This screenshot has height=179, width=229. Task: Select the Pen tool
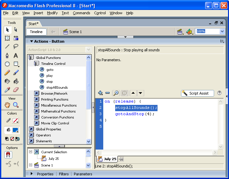tap(7, 55)
